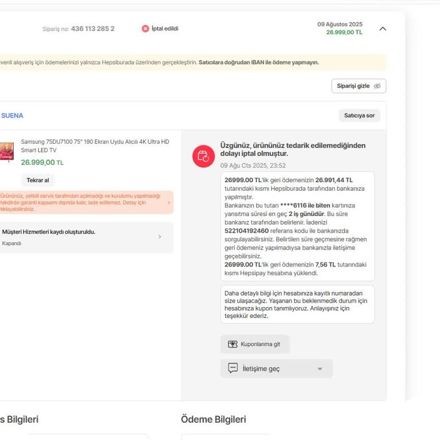Click the order date 09 Ağustos 2025
This screenshot has width=440, height=440.
pos(340,25)
